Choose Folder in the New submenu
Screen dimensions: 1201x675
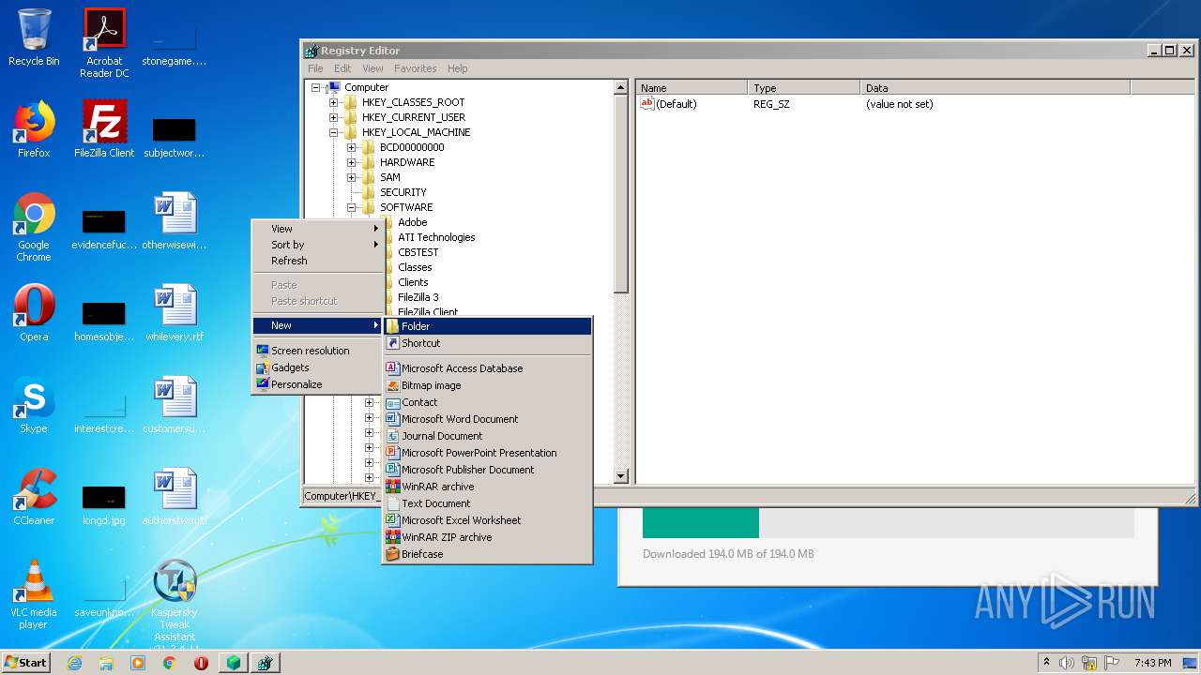pyautogui.click(x=487, y=326)
